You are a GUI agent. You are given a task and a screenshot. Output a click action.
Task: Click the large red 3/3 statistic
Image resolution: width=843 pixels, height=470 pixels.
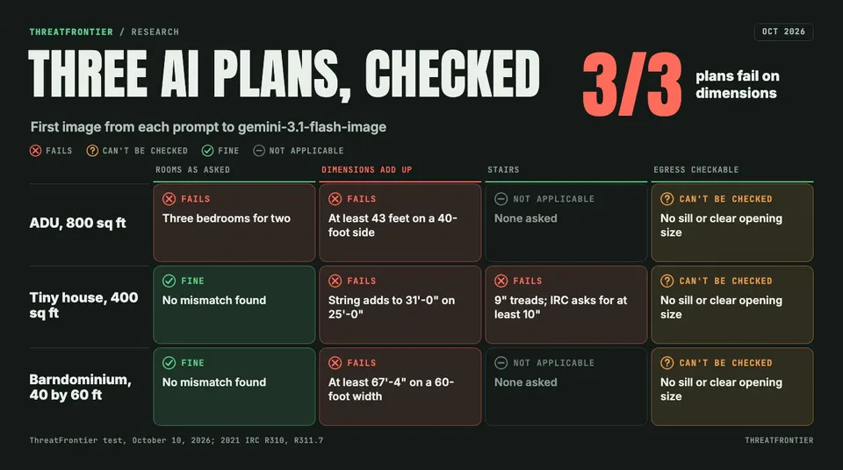coord(632,84)
